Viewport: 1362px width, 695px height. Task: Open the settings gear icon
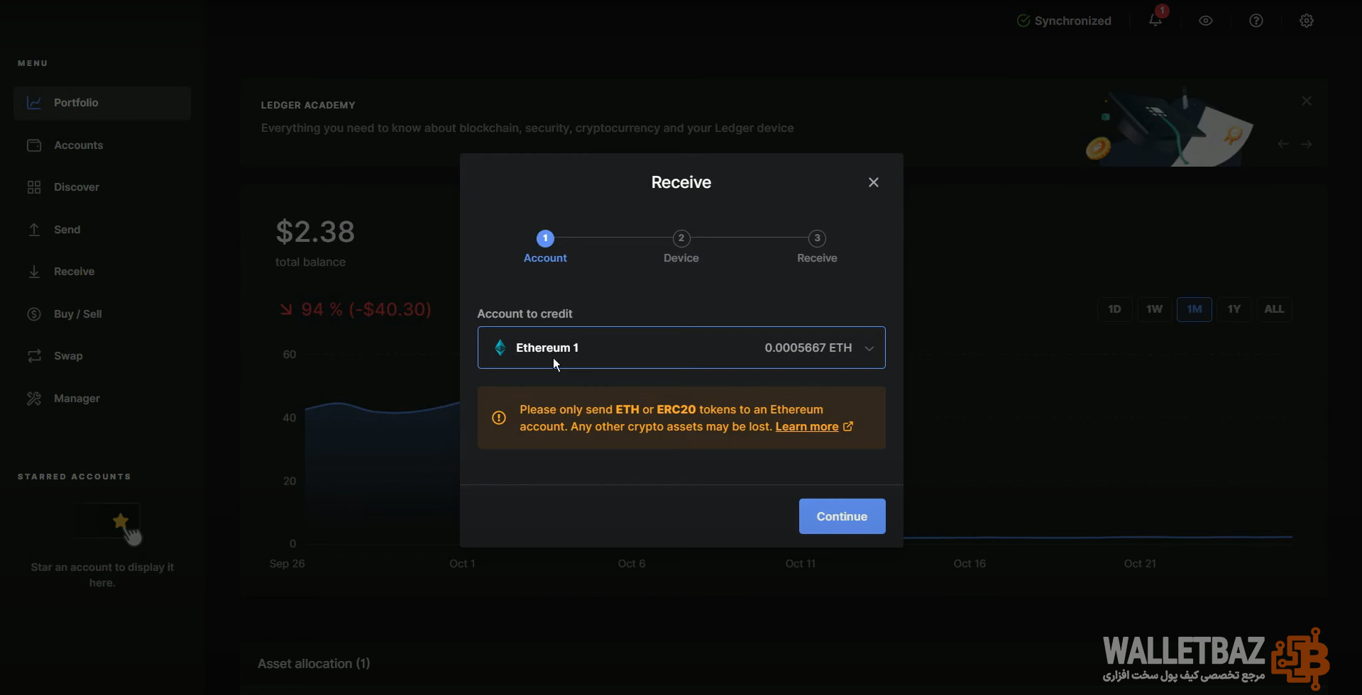[1307, 21]
